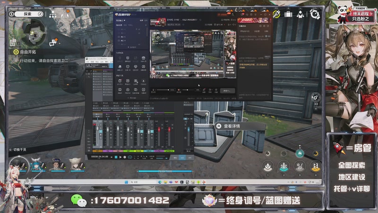Screen dimensions: 378x213
Task: Open Microsoft Edge from the taskbar
Action: coord(160,182)
